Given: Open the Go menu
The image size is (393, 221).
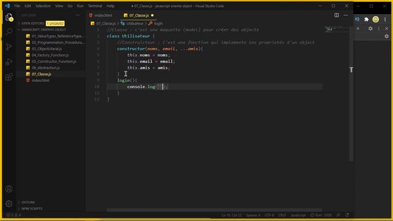Looking at the screenshot, I should tap(70, 6).
